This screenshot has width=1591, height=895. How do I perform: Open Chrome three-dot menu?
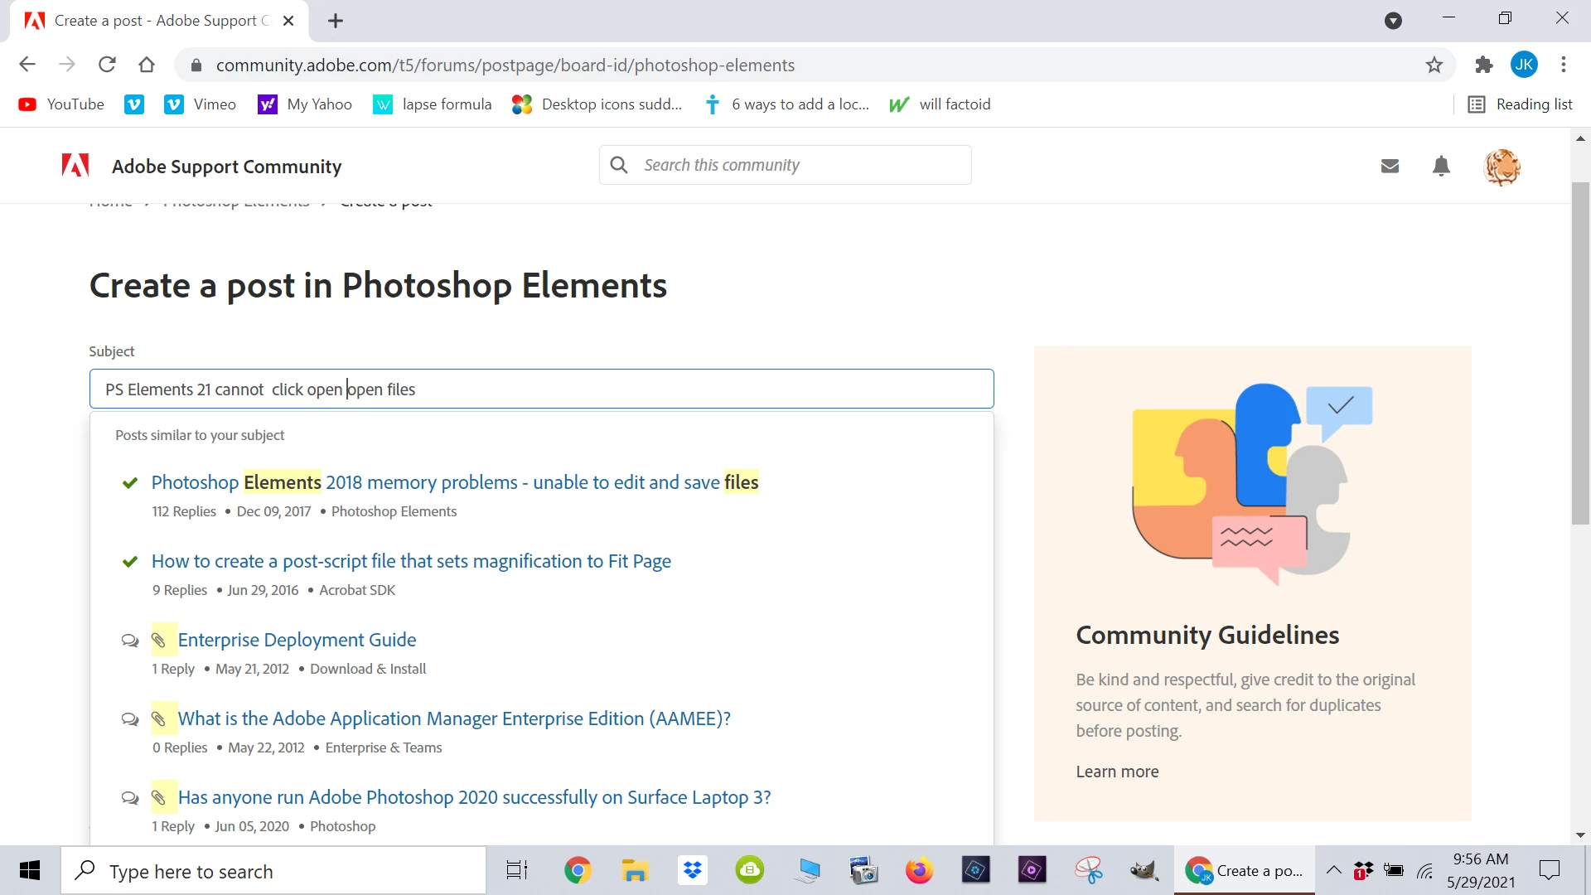point(1563,65)
